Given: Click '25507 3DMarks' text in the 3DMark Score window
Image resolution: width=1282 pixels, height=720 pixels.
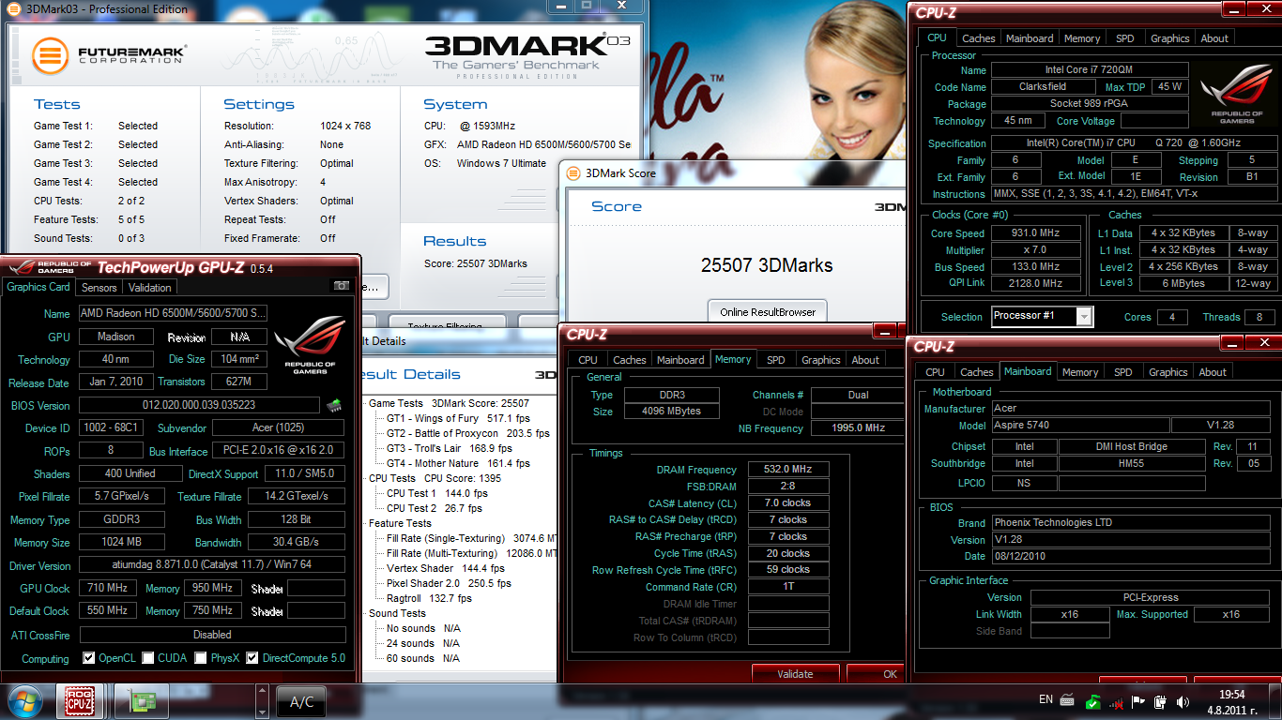Looking at the screenshot, I should 767,265.
